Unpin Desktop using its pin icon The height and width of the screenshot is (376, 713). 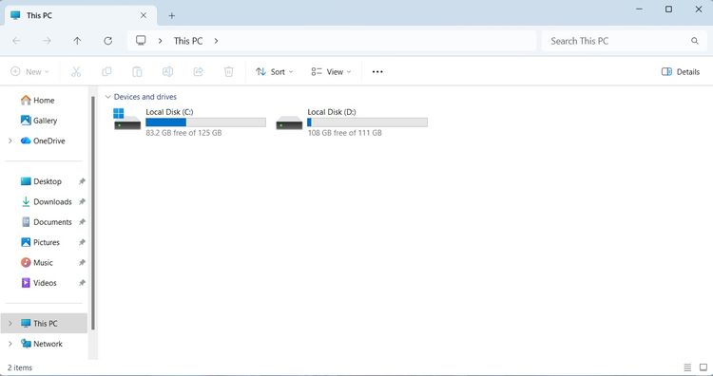[x=82, y=181]
